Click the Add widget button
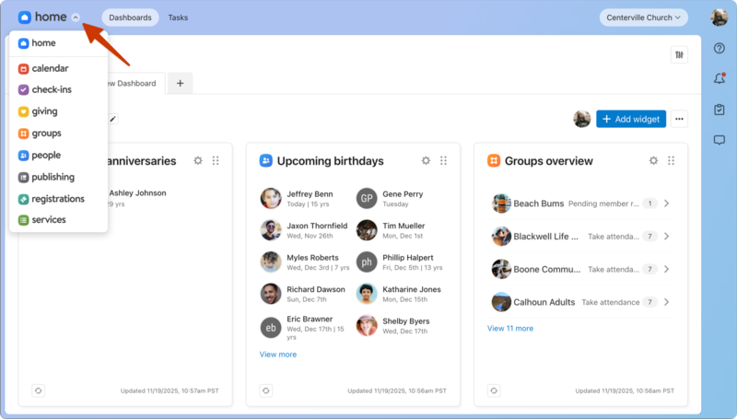737x419 pixels. [x=630, y=119]
